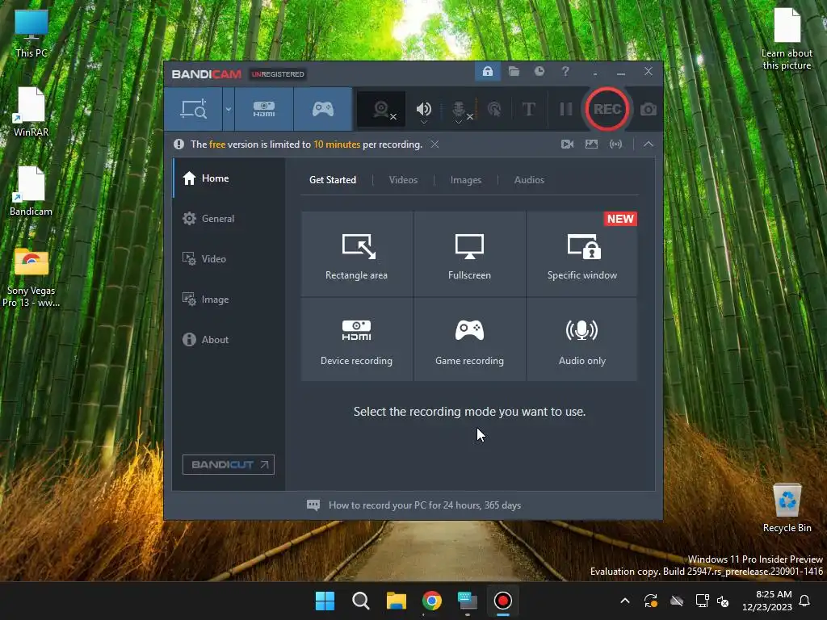The image size is (827, 620).
Task: Toggle the webcam overlay
Action: (x=382, y=109)
